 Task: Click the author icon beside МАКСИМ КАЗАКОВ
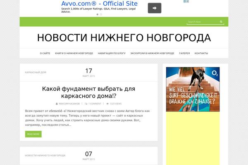pyautogui.click(x=57, y=104)
